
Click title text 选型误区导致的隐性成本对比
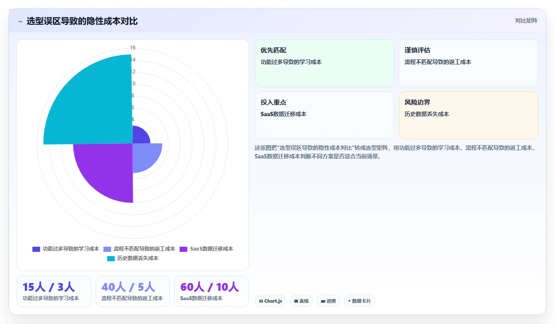(82, 21)
